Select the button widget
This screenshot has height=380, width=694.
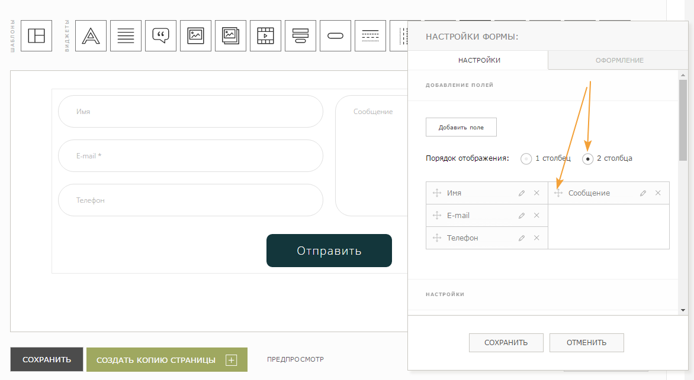(x=336, y=36)
